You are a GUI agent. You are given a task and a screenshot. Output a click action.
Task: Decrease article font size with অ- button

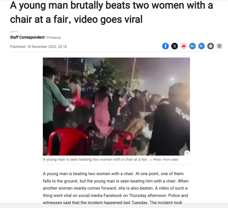[x=201, y=46]
